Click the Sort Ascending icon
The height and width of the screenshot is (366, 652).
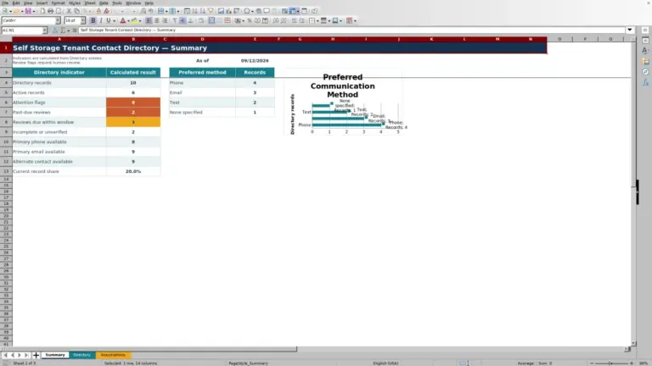[195, 11]
